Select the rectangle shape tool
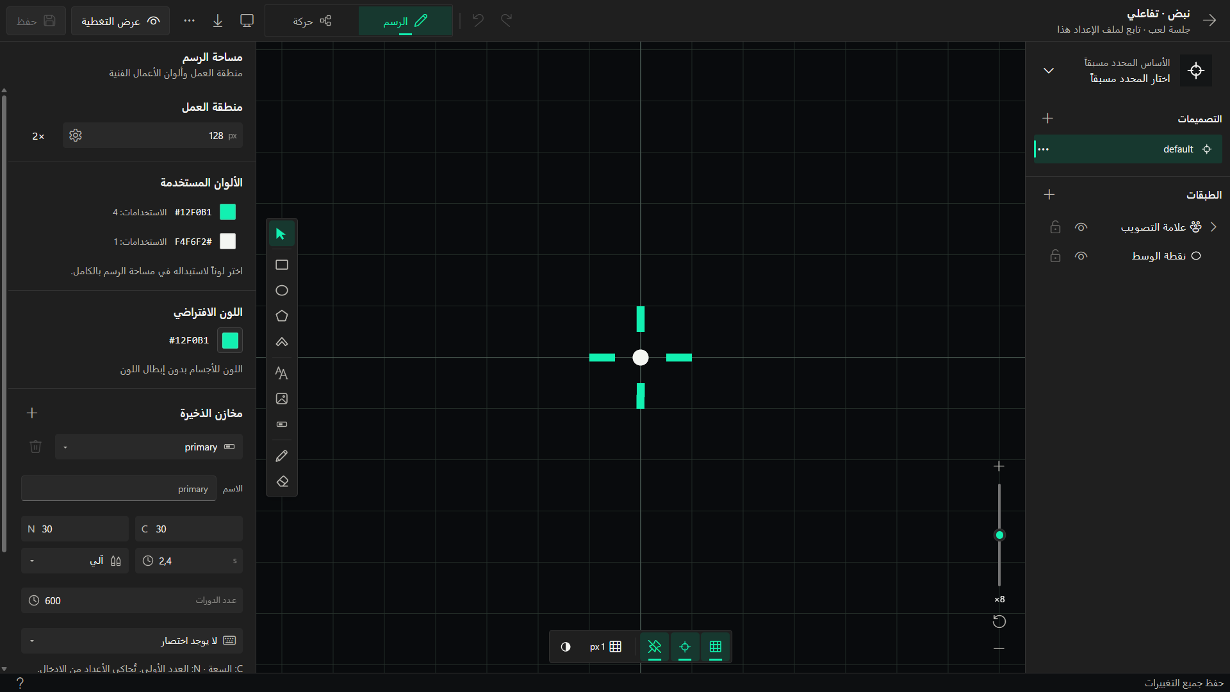The image size is (1230, 692). coord(281,265)
